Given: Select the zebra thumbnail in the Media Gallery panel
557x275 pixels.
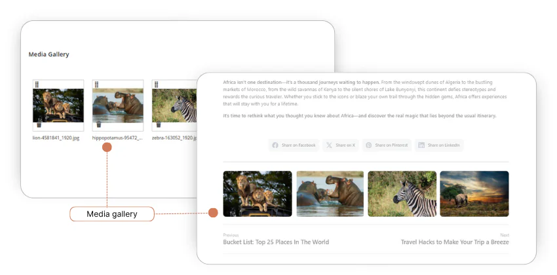Looking at the screenshot, I should point(174,105).
